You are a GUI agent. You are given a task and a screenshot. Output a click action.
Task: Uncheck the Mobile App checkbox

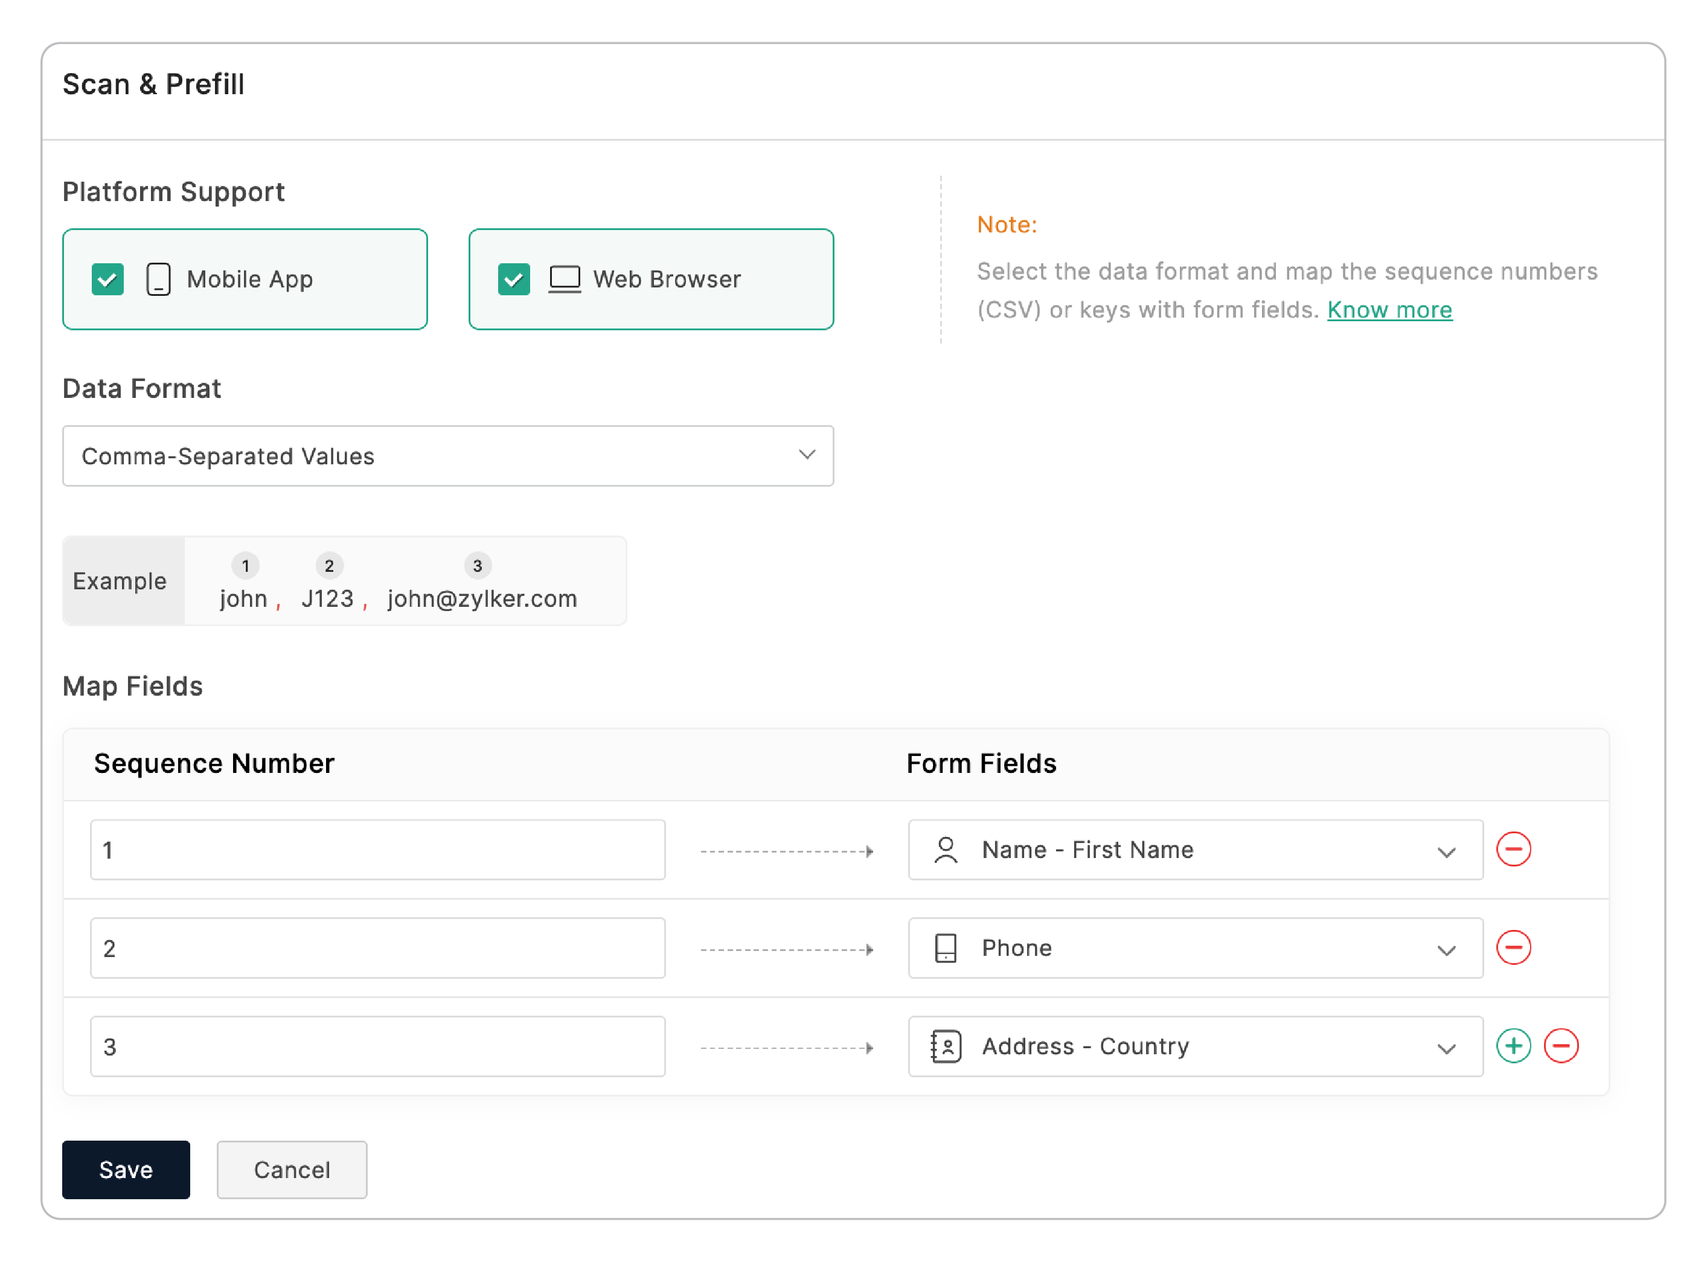(107, 279)
